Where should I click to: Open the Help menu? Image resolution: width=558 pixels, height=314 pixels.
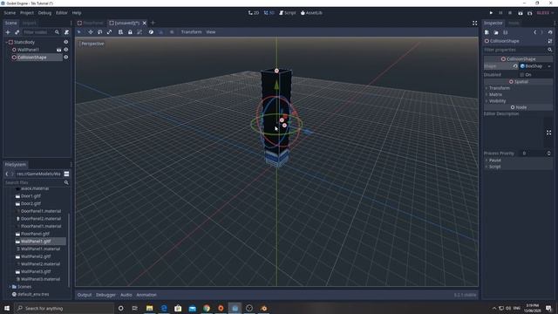click(x=77, y=13)
